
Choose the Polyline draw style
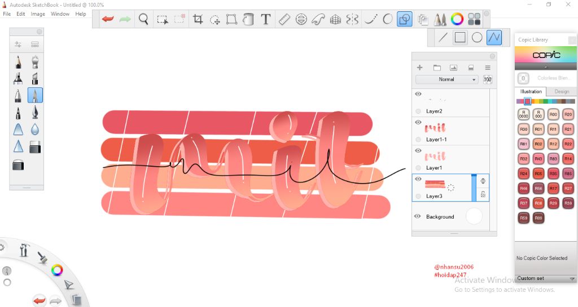[x=494, y=37]
